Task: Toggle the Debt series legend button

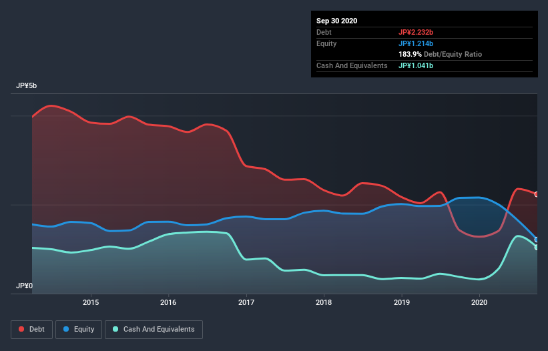Action: point(32,330)
